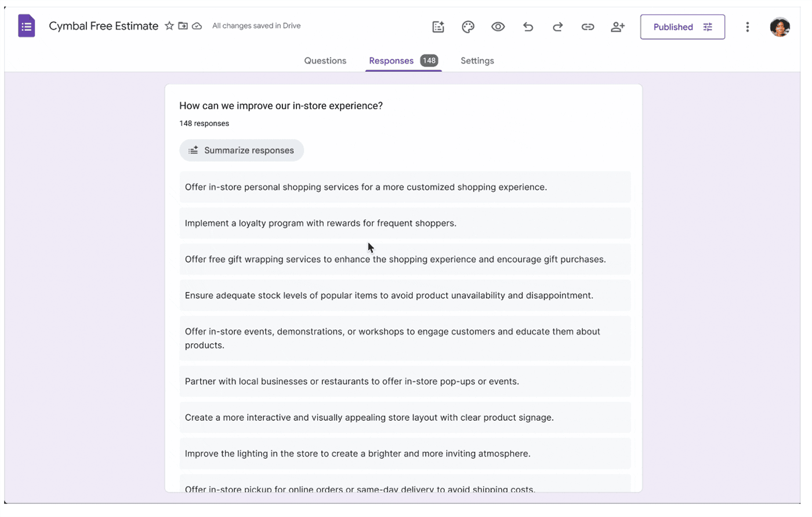
Task: Open the add-ons form template icon
Action: click(438, 27)
